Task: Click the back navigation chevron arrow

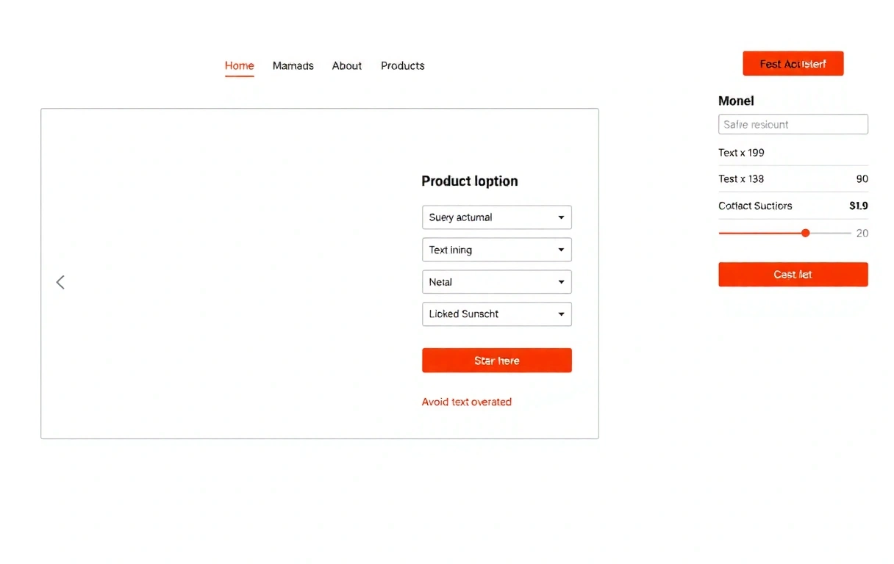Action: (60, 282)
